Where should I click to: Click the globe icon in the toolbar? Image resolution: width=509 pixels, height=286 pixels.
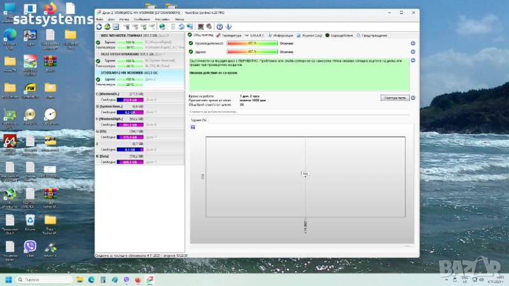pyautogui.click(x=162, y=27)
